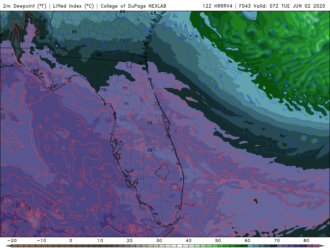Click the black "65" dewpoint value over Georgia
330x248 pixels.
75,32
